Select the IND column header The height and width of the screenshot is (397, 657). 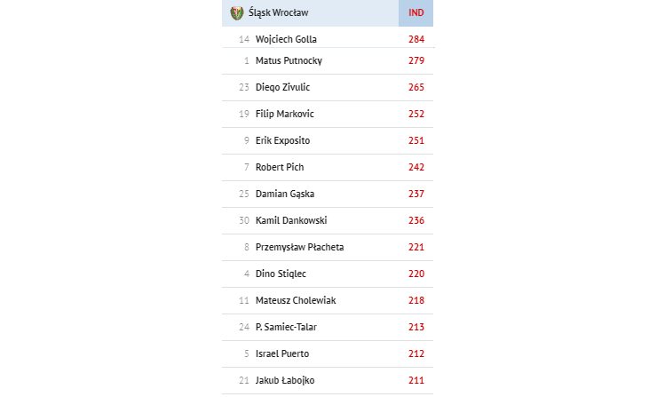coord(416,13)
